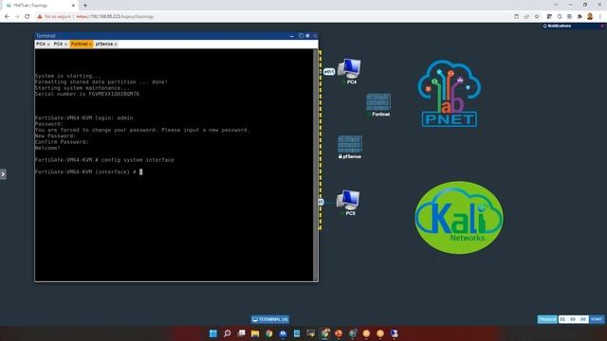
Task: Open the Chrome profile avatar
Action: tap(590, 17)
